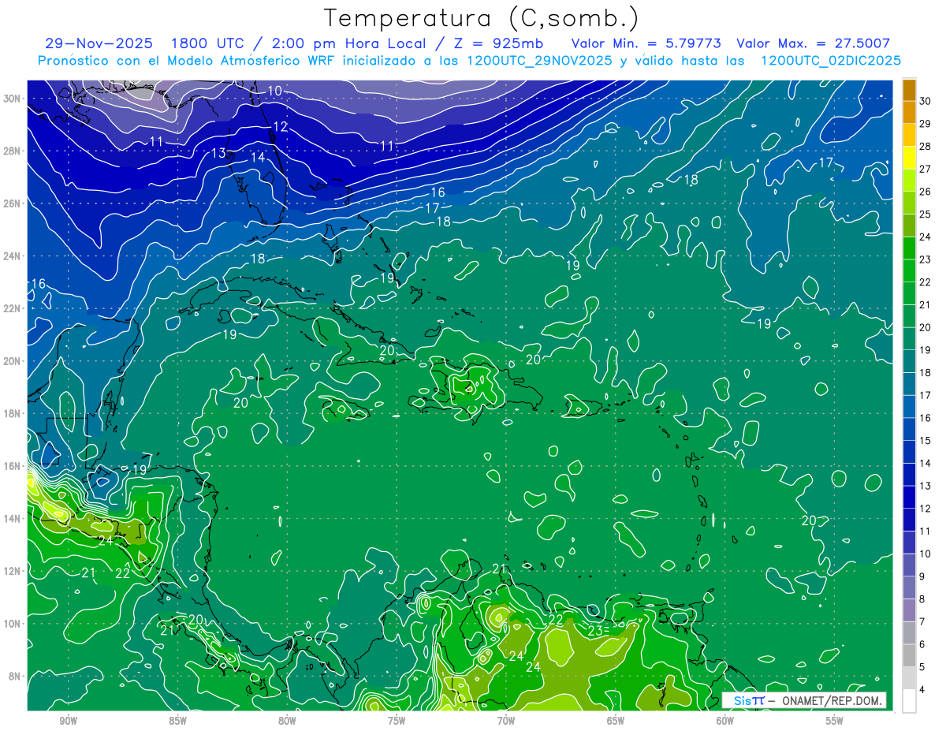Click the "75W" longitude axis label

(397, 721)
